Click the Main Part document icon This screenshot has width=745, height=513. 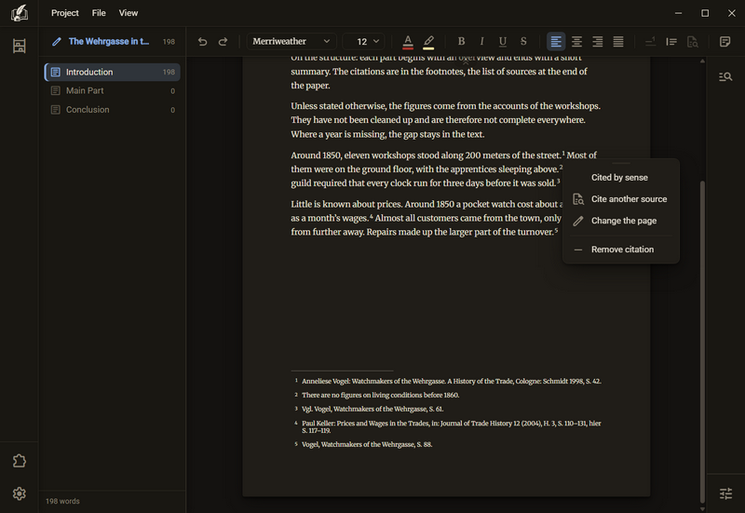(56, 90)
